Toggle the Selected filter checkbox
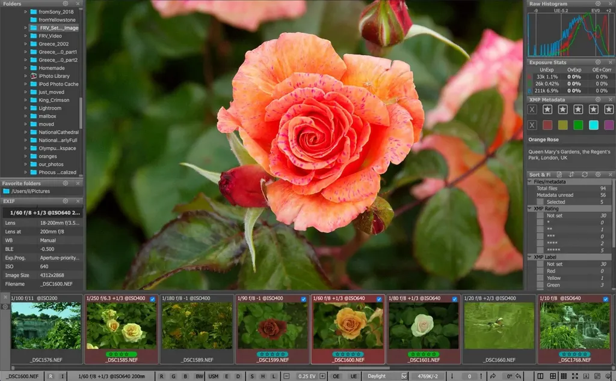Image resolution: width=616 pixels, height=381 pixels. click(541, 202)
